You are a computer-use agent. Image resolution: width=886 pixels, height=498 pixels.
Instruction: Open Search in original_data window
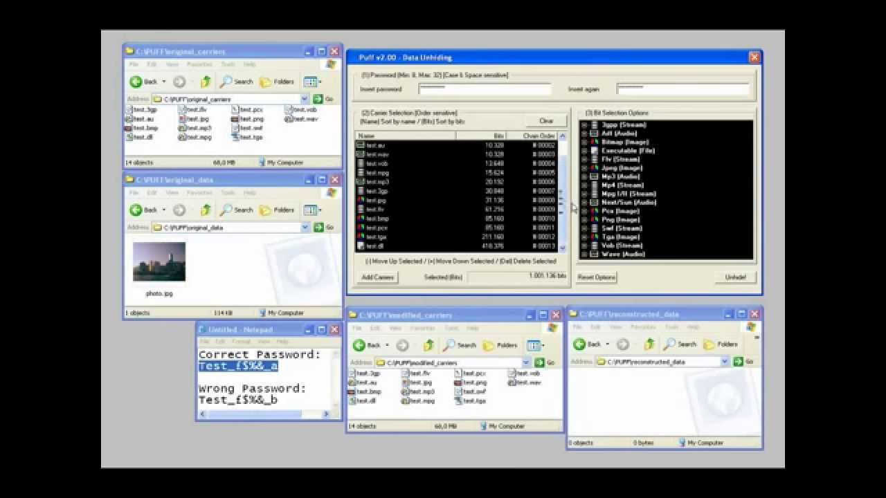click(237, 210)
